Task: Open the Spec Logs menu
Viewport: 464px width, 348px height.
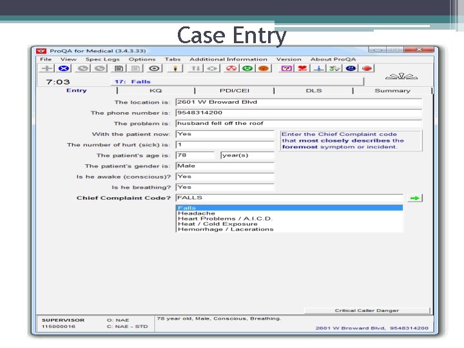Action: coord(102,59)
